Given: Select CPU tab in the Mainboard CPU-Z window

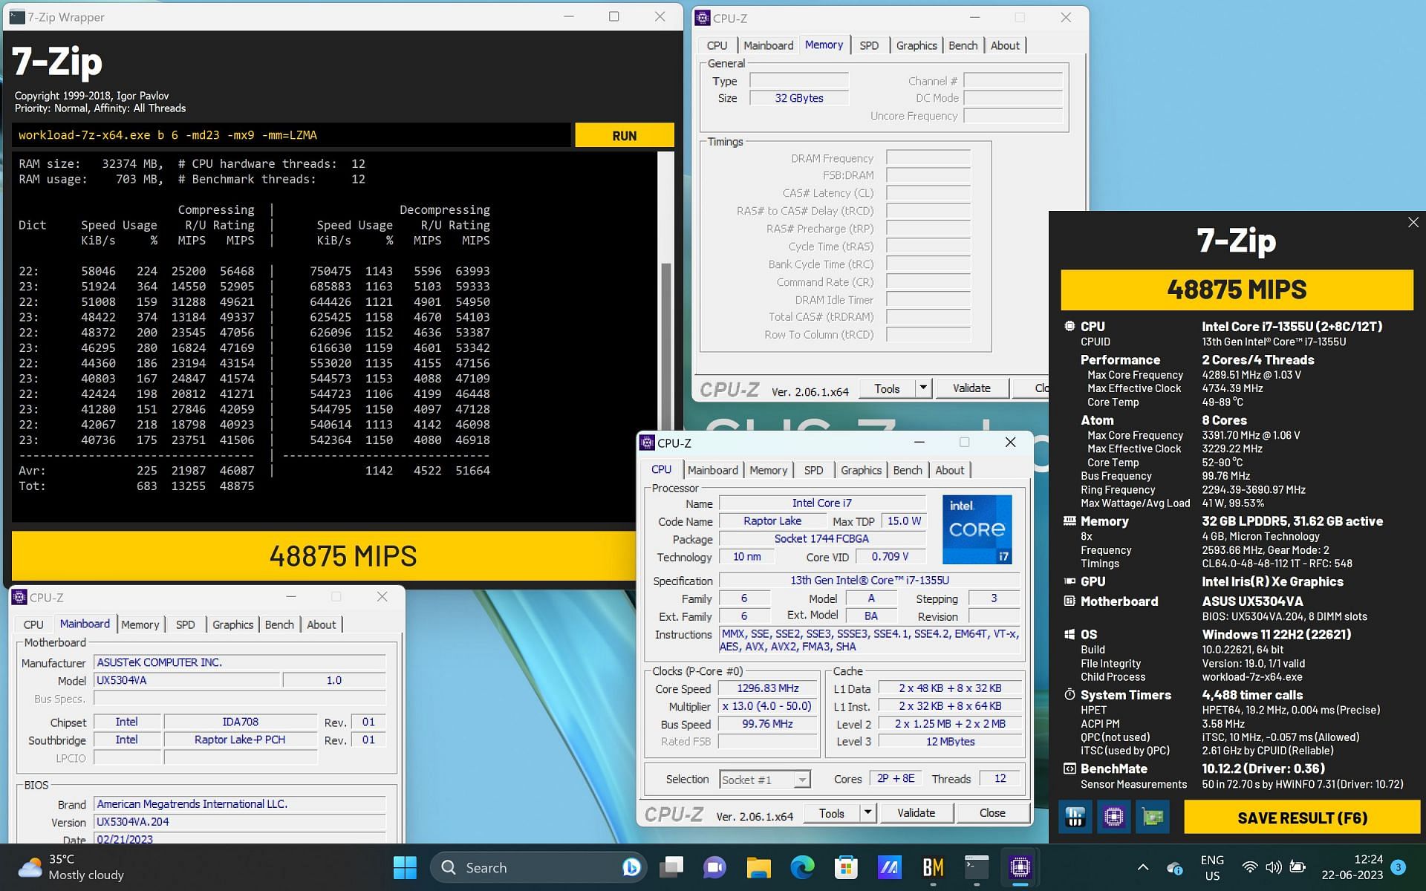Looking at the screenshot, I should pyautogui.click(x=33, y=624).
